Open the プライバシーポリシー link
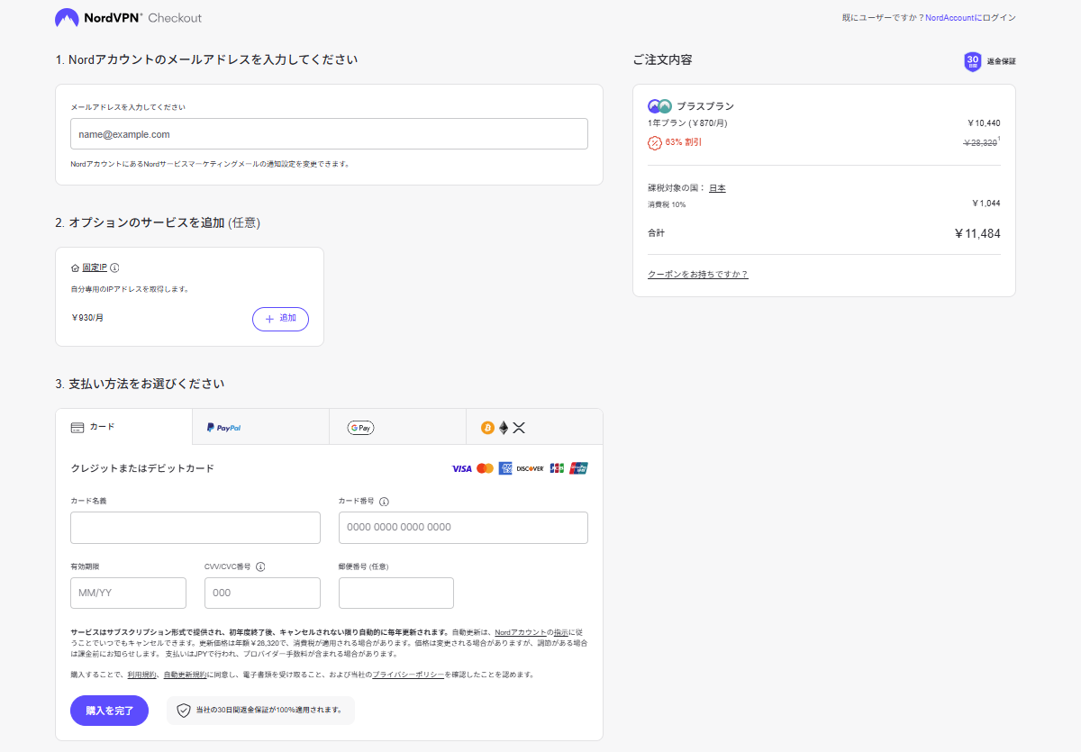Screen dimensions: 1081x752 (408, 675)
